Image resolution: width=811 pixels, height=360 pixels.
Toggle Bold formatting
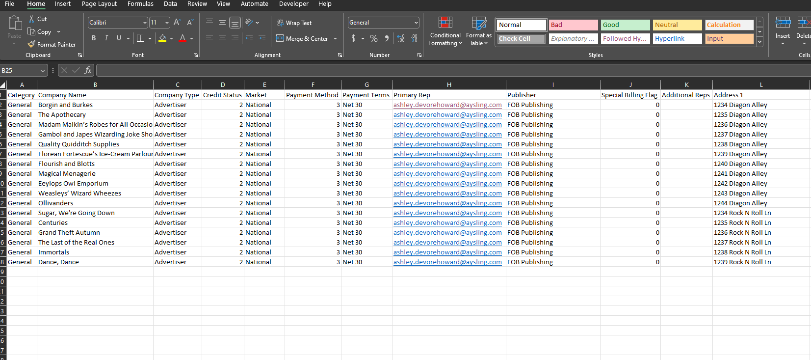tap(94, 38)
